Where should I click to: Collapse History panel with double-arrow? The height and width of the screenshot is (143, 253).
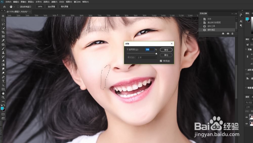pos(232,14)
